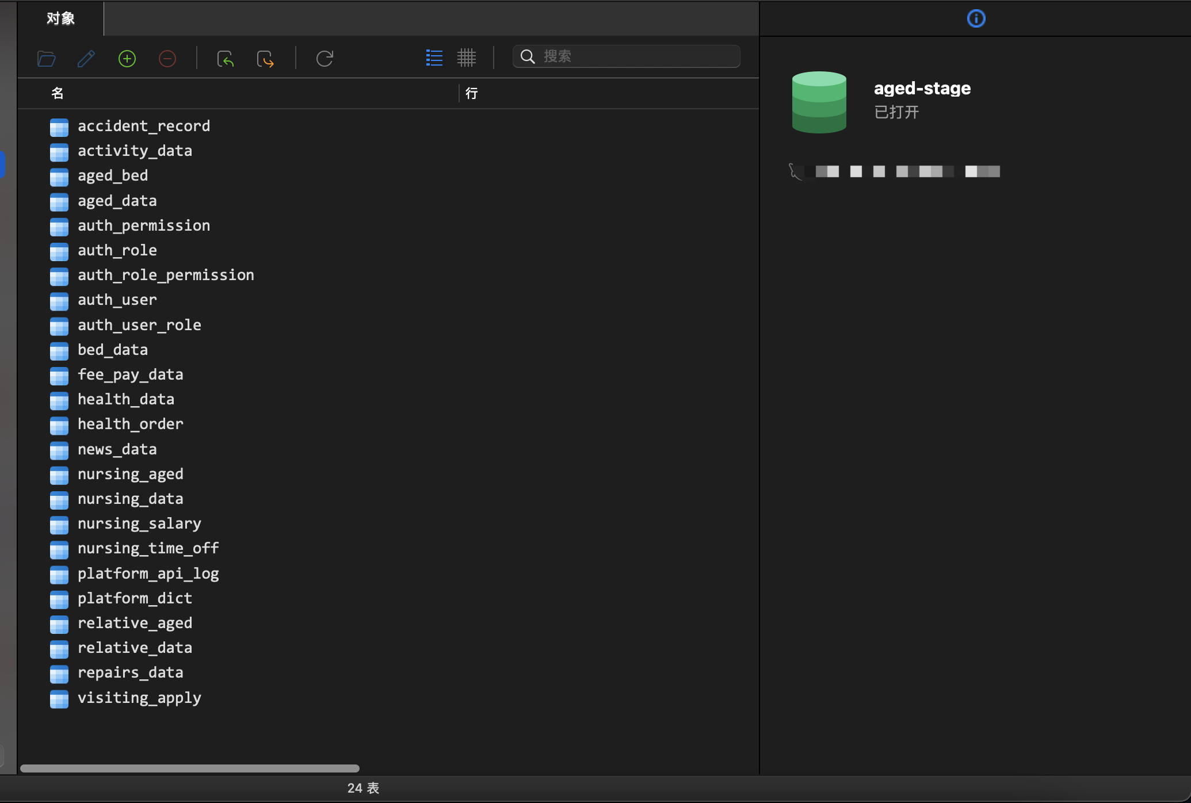The width and height of the screenshot is (1191, 803).
Task: Click the design table pencil icon
Action: coord(86,58)
